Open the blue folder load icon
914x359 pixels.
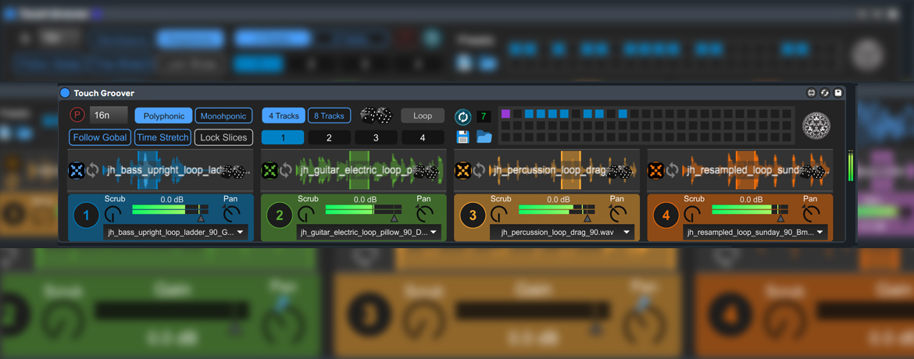484,137
